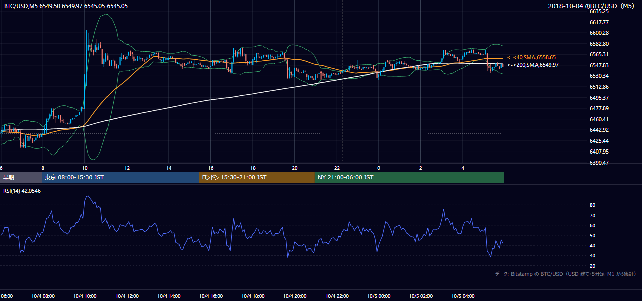Click price axis label 6460.41
Image resolution: width=642 pixels, height=301 pixels.
click(x=599, y=119)
